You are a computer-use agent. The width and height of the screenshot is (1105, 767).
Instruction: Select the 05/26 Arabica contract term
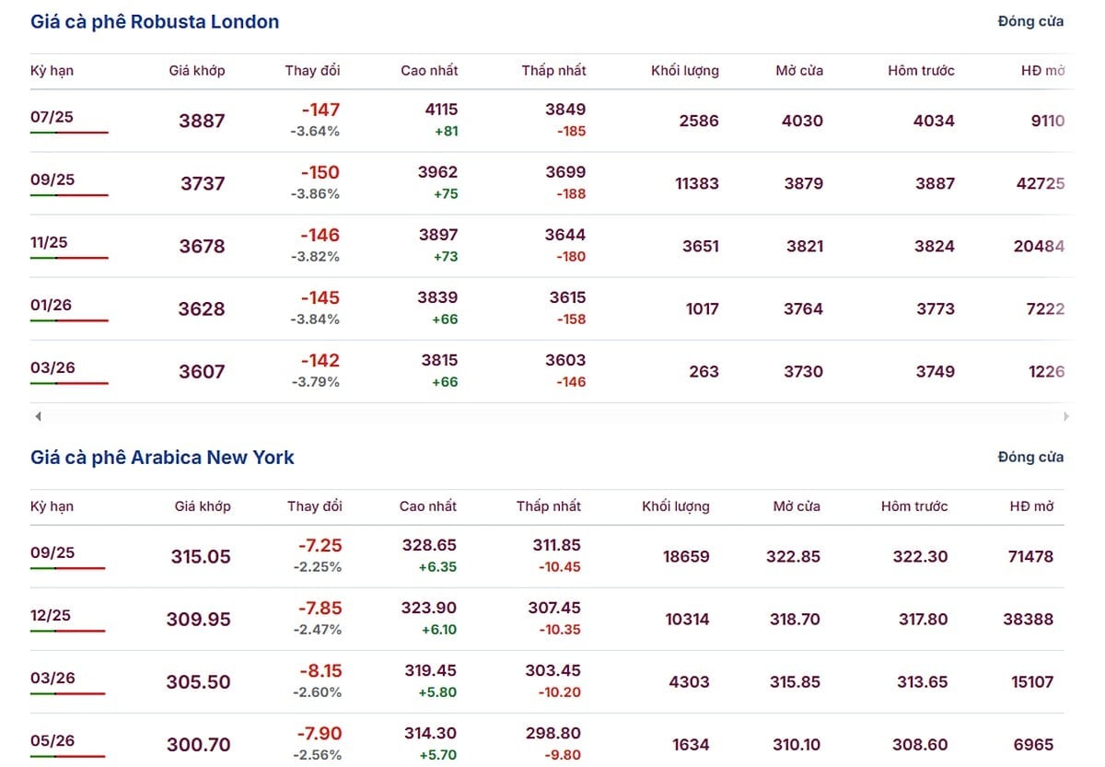pos(52,740)
